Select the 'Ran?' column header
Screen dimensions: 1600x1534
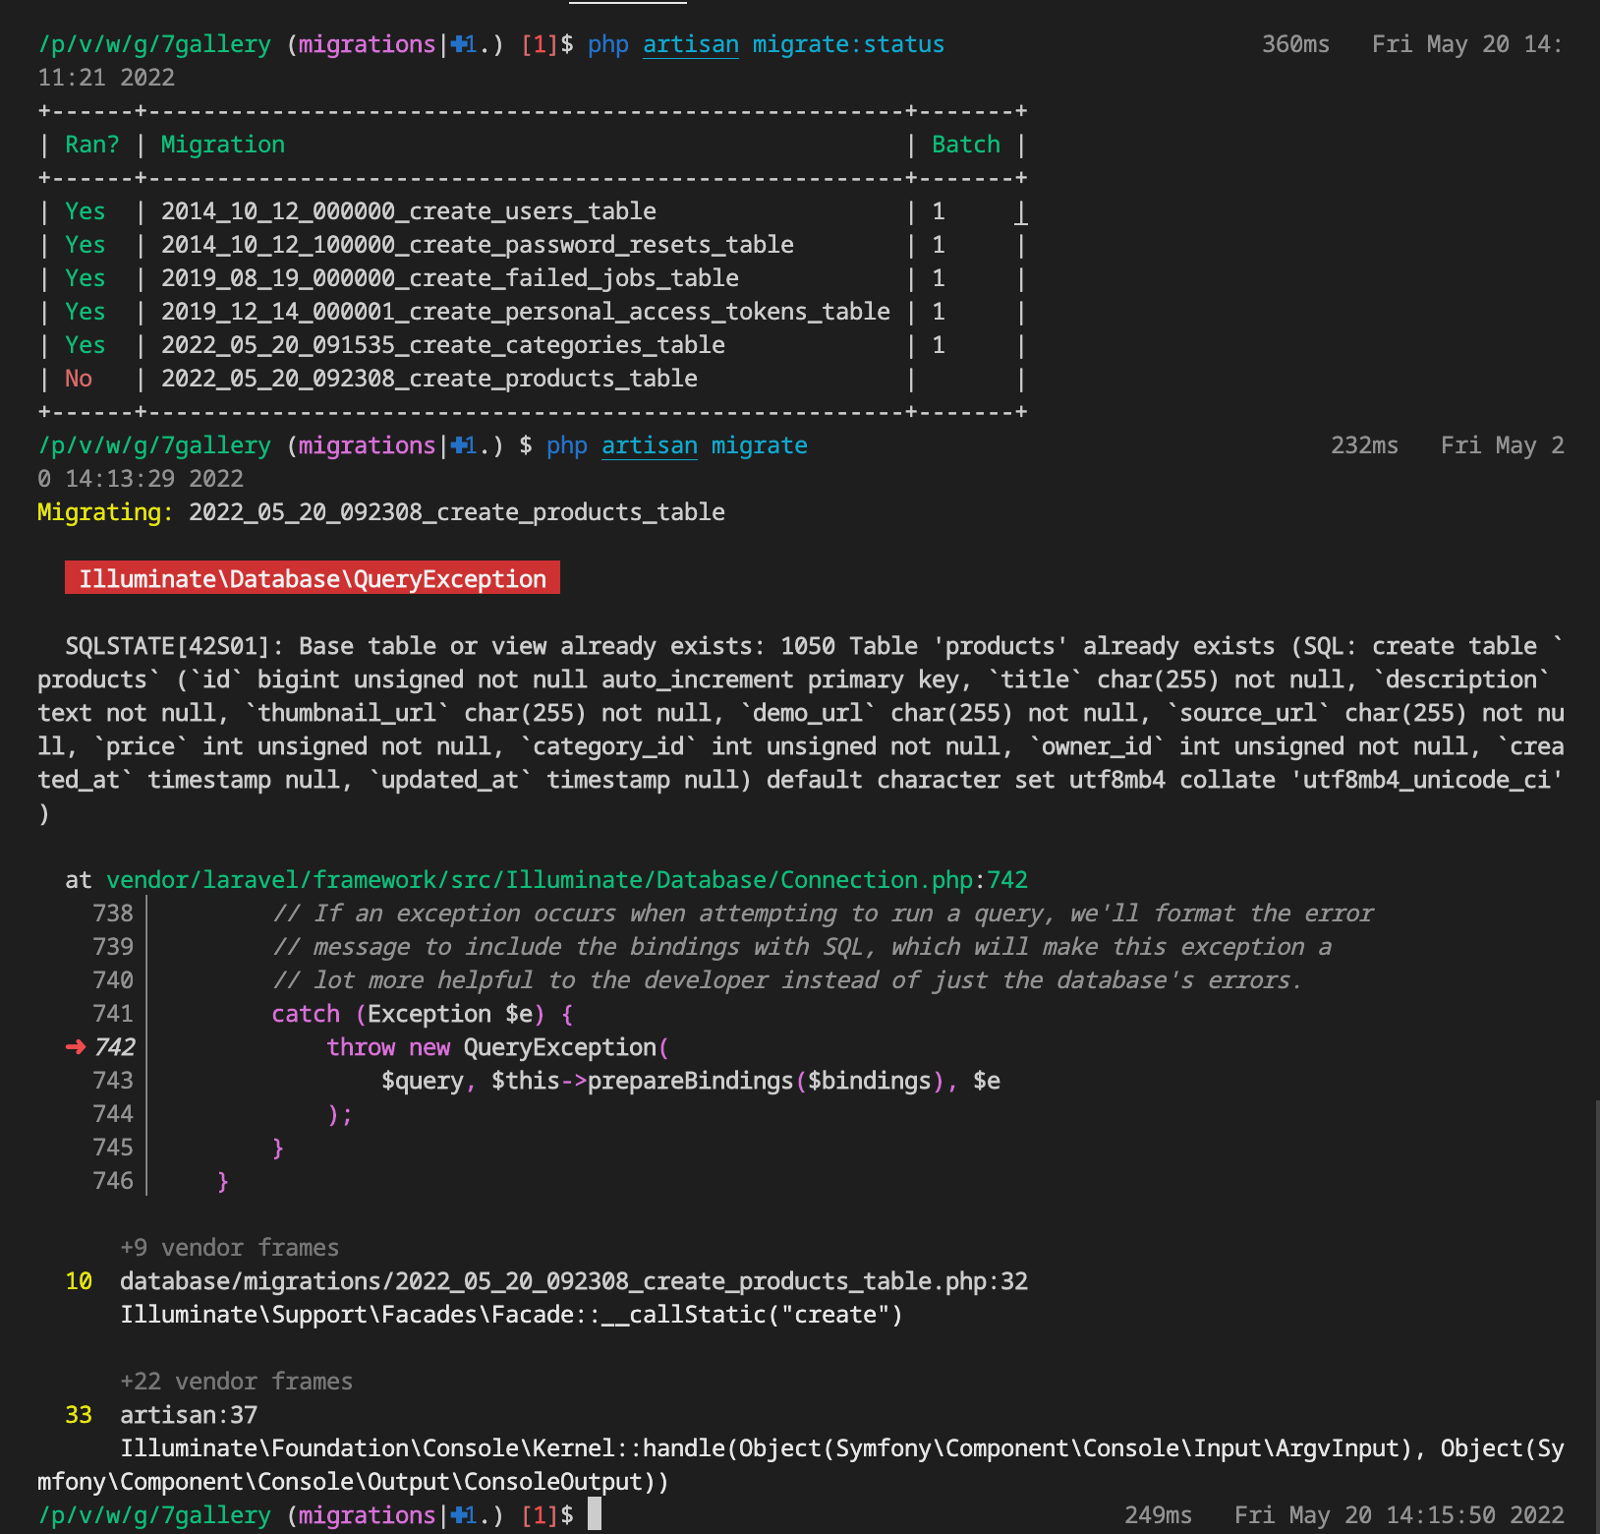(x=92, y=145)
